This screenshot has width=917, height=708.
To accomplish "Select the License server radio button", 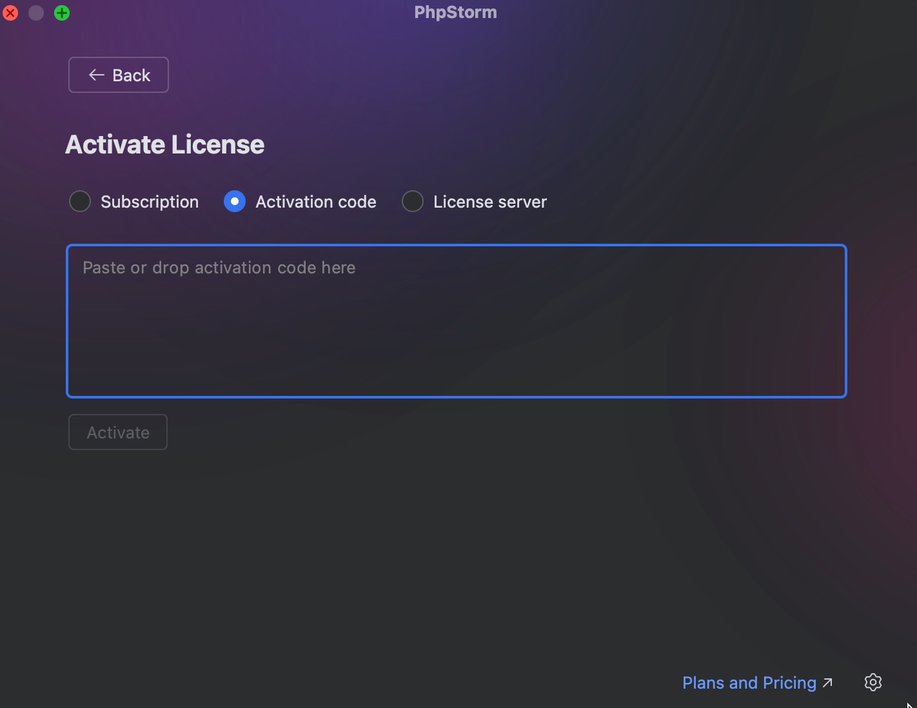I will tap(413, 202).
